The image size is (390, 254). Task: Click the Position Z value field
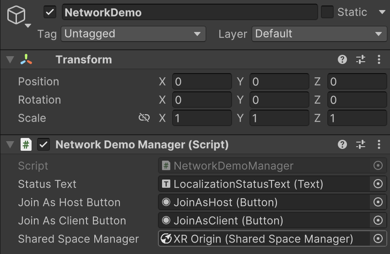point(357,81)
